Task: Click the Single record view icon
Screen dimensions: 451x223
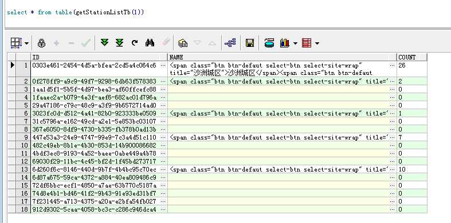Action: [183, 43]
